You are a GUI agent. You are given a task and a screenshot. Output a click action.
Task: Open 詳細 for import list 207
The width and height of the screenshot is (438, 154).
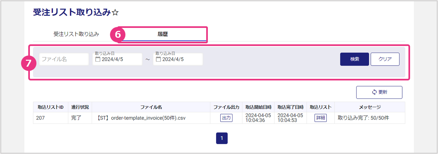pyautogui.click(x=320, y=118)
